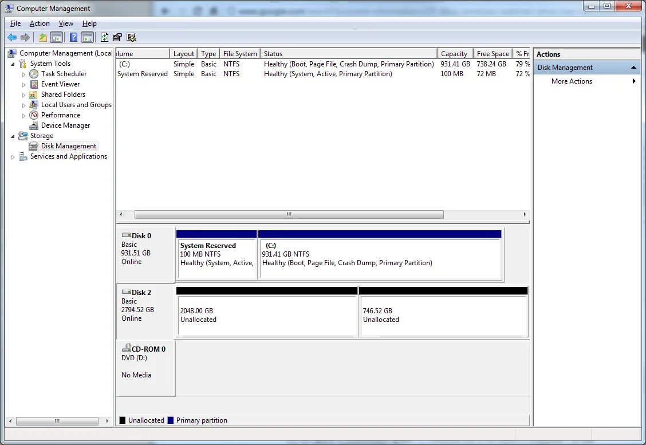The height and width of the screenshot is (445, 646).
Task: Select the Disk 2 label panel
Action: coord(146,311)
